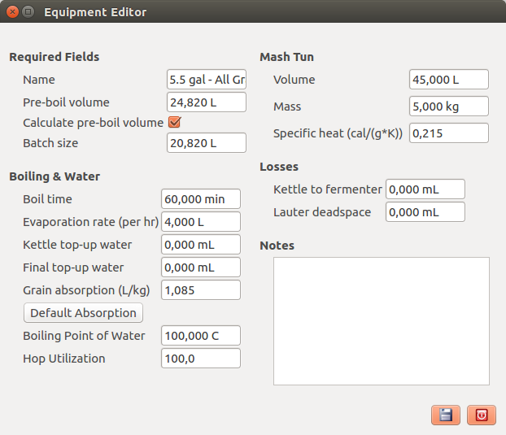Edit the Lauter deadspace loss field

tap(425, 212)
